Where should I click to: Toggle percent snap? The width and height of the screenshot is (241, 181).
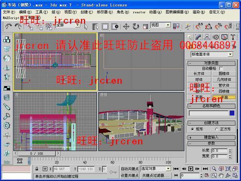(218, 26)
